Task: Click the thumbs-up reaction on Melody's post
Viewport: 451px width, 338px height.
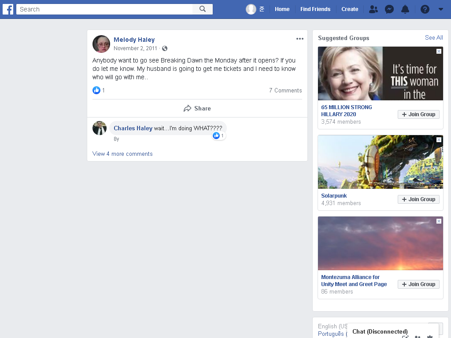Action: click(x=96, y=90)
